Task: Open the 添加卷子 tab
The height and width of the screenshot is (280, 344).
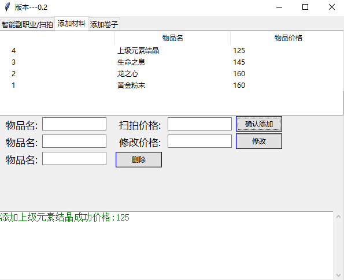Action: [x=104, y=24]
